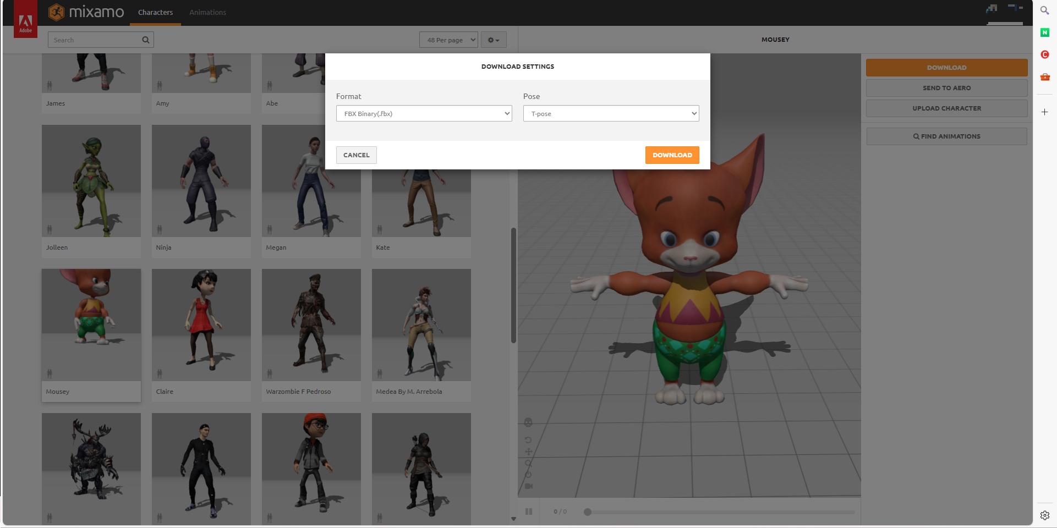This screenshot has height=528, width=1057.
Task: Select the hooded archer character thumbnail
Action: coord(421,469)
